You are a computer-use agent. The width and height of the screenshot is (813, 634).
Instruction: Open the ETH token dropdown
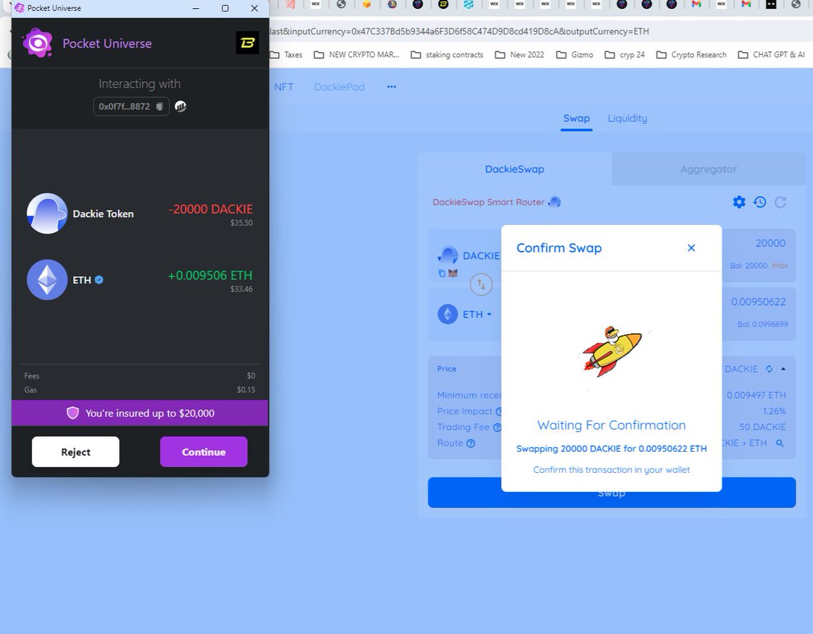(x=465, y=314)
